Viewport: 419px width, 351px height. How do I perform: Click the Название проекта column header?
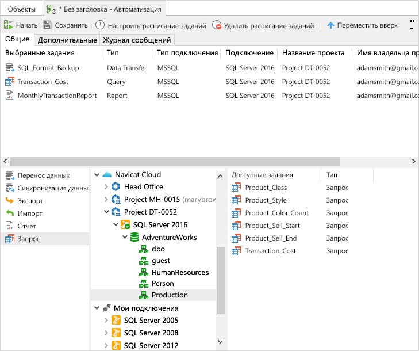[x=313, y=53]
